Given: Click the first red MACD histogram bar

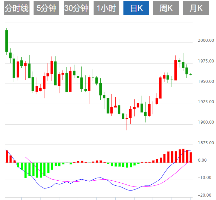Looking at the screenshot, I should point(7,157).
